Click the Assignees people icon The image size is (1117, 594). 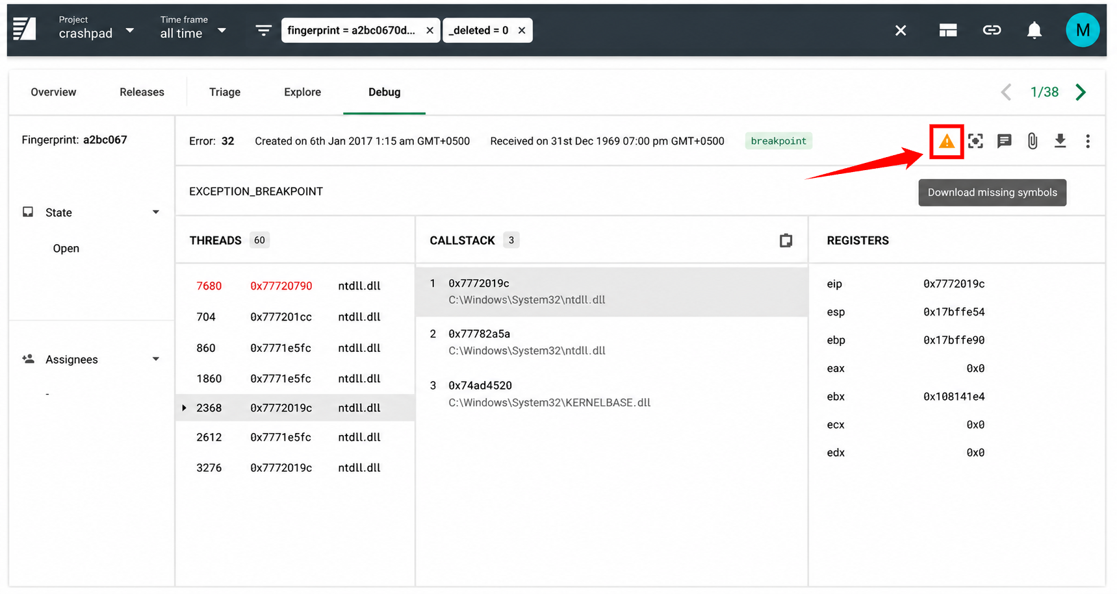pos(28,359)
